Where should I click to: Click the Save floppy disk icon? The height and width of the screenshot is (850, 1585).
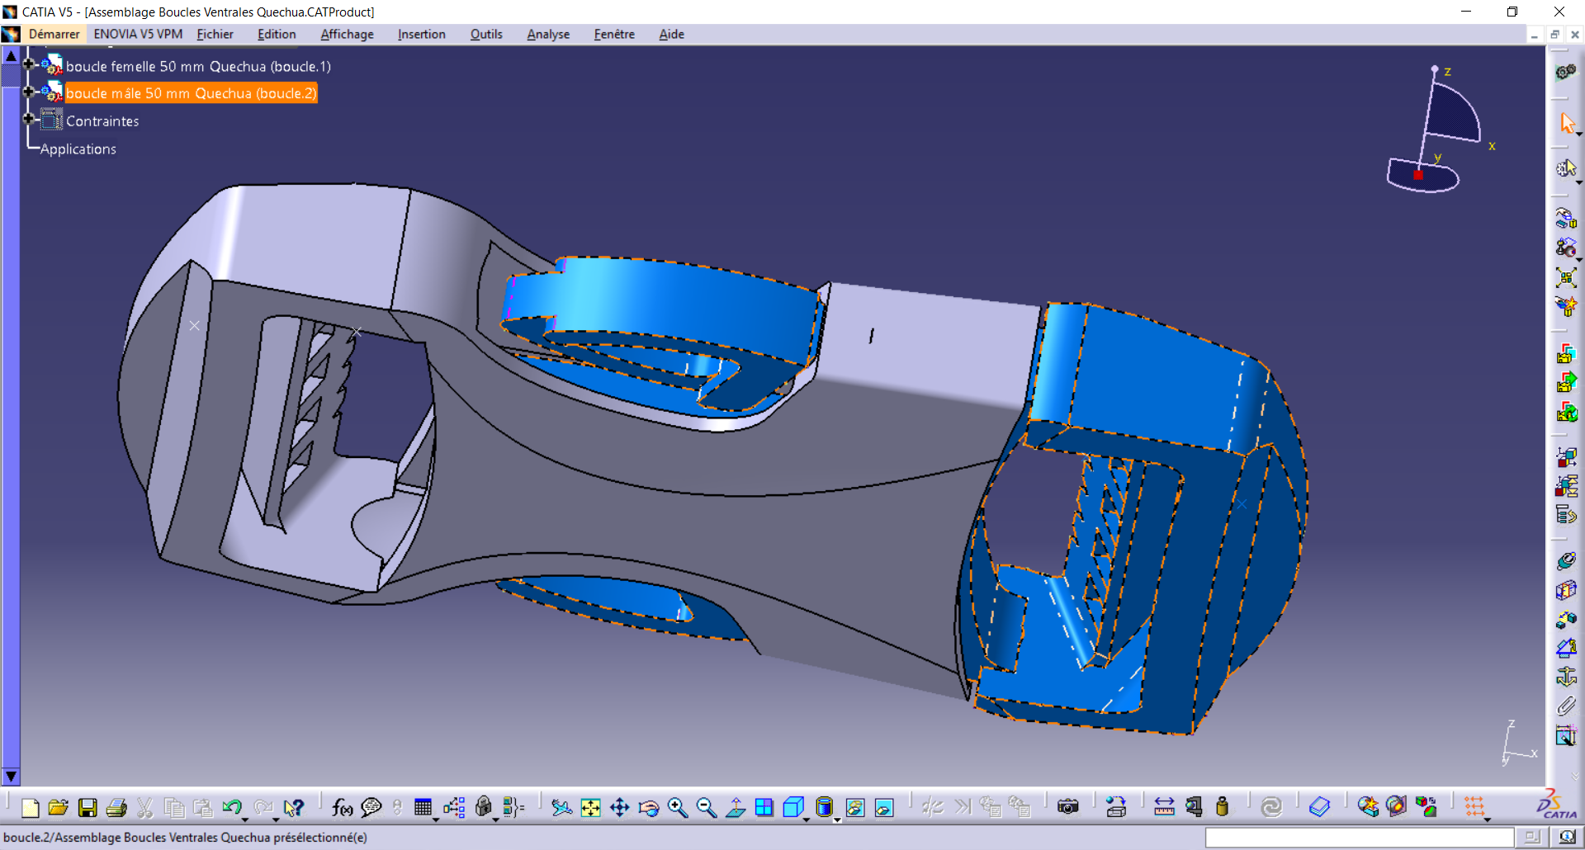(88, 808)
